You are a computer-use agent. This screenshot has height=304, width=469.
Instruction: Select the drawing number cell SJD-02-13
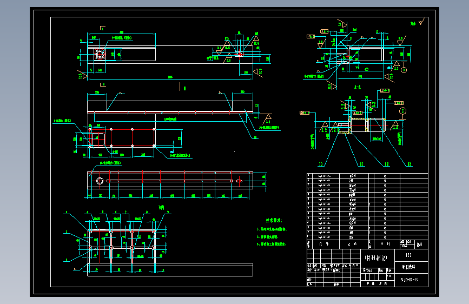point(411,280)
